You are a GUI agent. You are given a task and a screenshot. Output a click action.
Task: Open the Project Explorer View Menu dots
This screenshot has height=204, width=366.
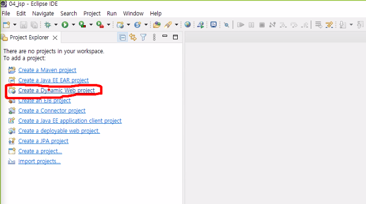(x=154, y=37)
